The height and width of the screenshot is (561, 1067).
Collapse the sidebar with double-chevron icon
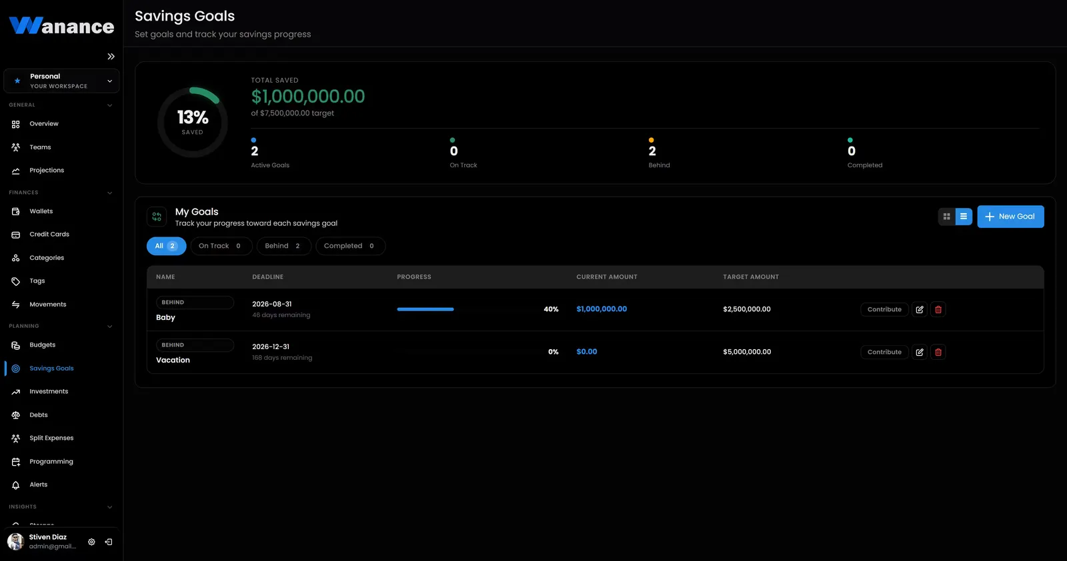111,57
